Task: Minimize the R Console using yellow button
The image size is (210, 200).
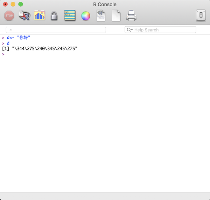Action: point(13,5)
